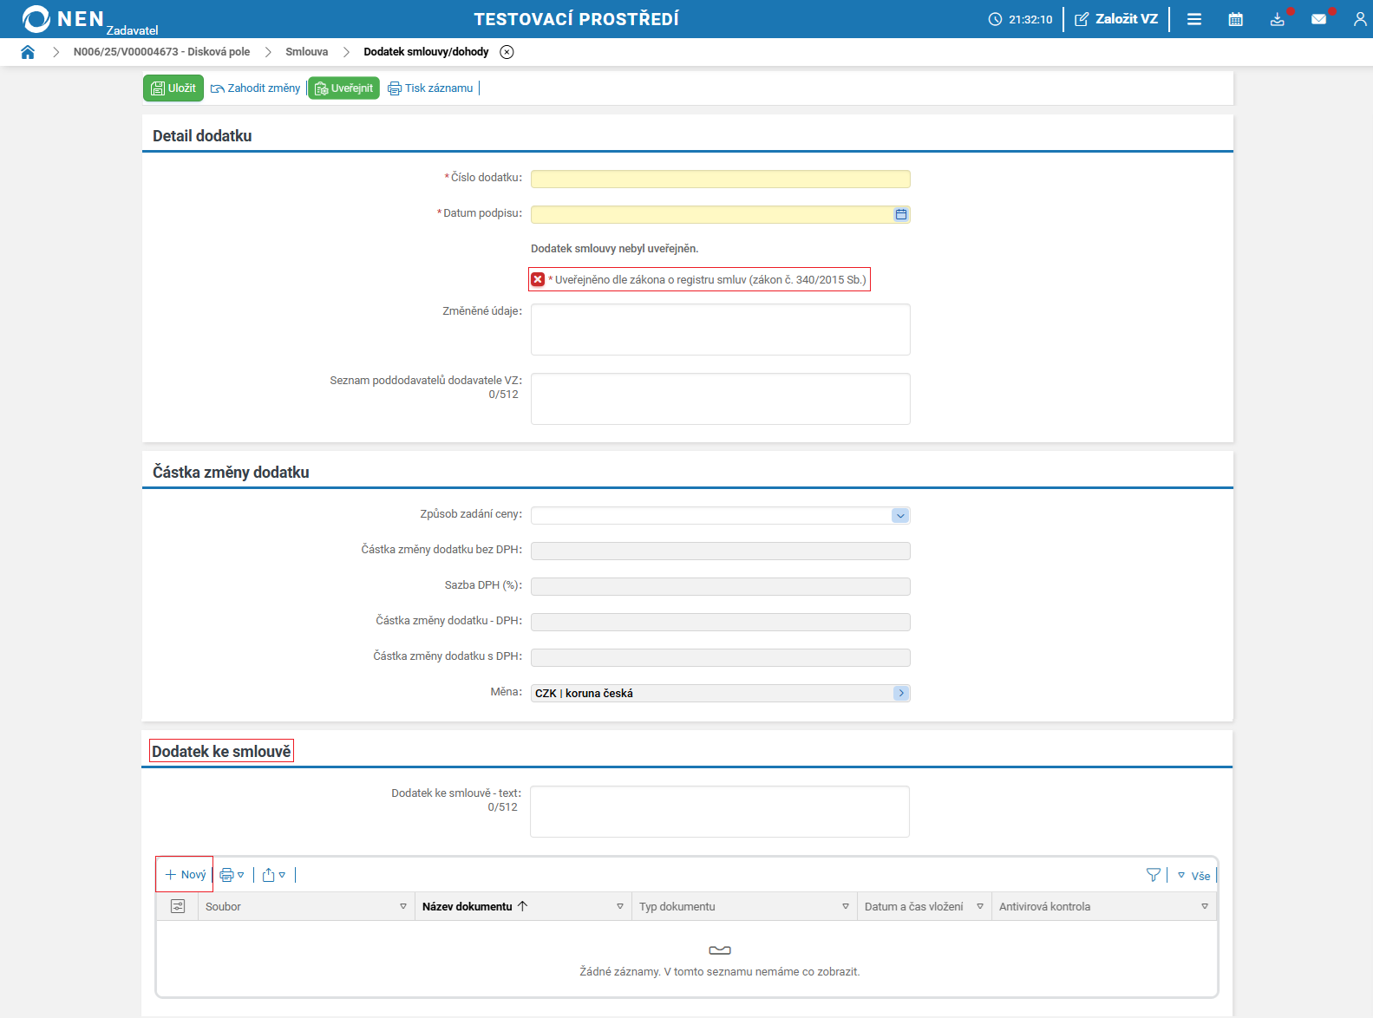This screenshot has height=1018, width=1373.
Task: Open the calendar icon in header
Action: (1236, 19)
